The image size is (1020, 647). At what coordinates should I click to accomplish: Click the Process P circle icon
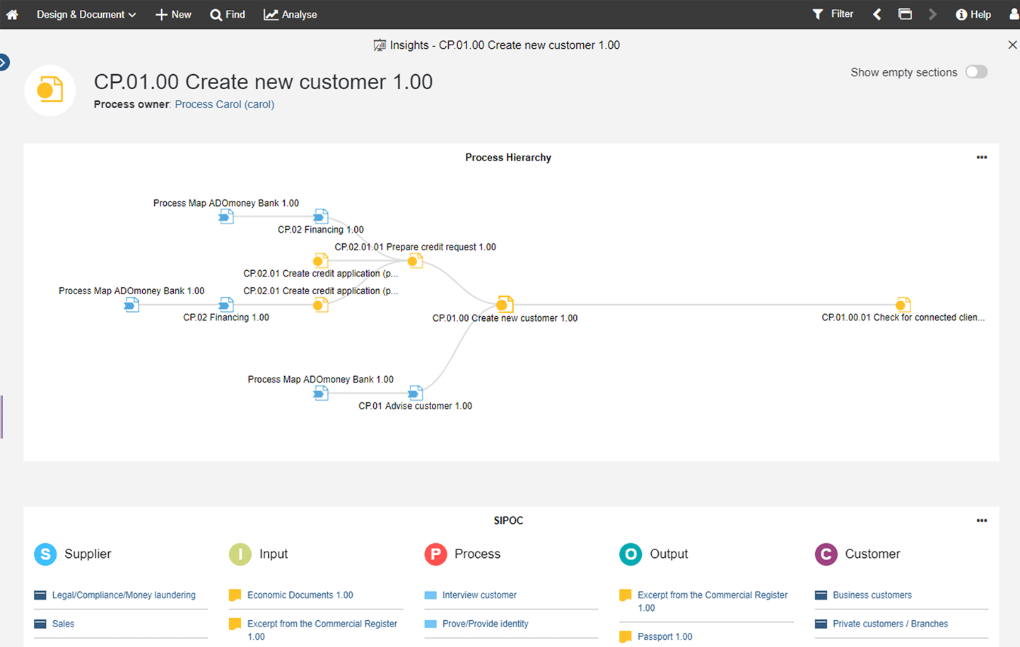tap(435, 554)
